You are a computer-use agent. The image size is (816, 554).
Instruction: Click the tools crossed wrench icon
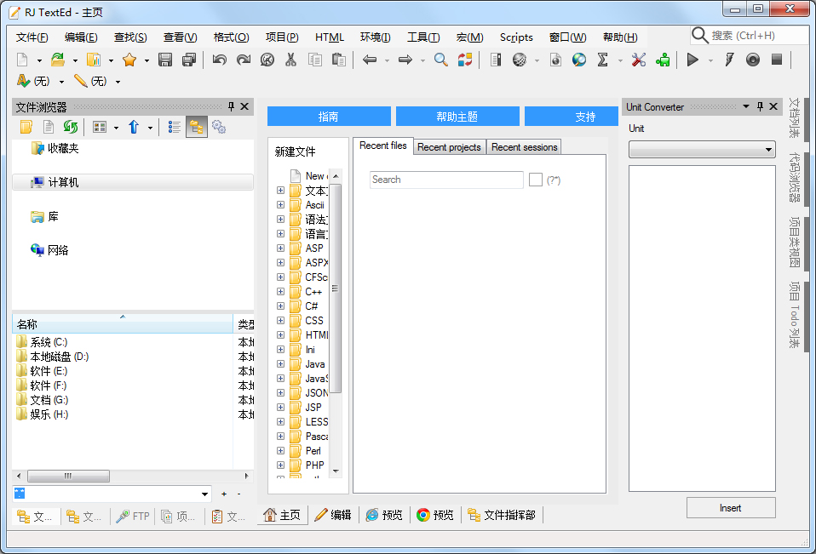(x=639, y=60)
